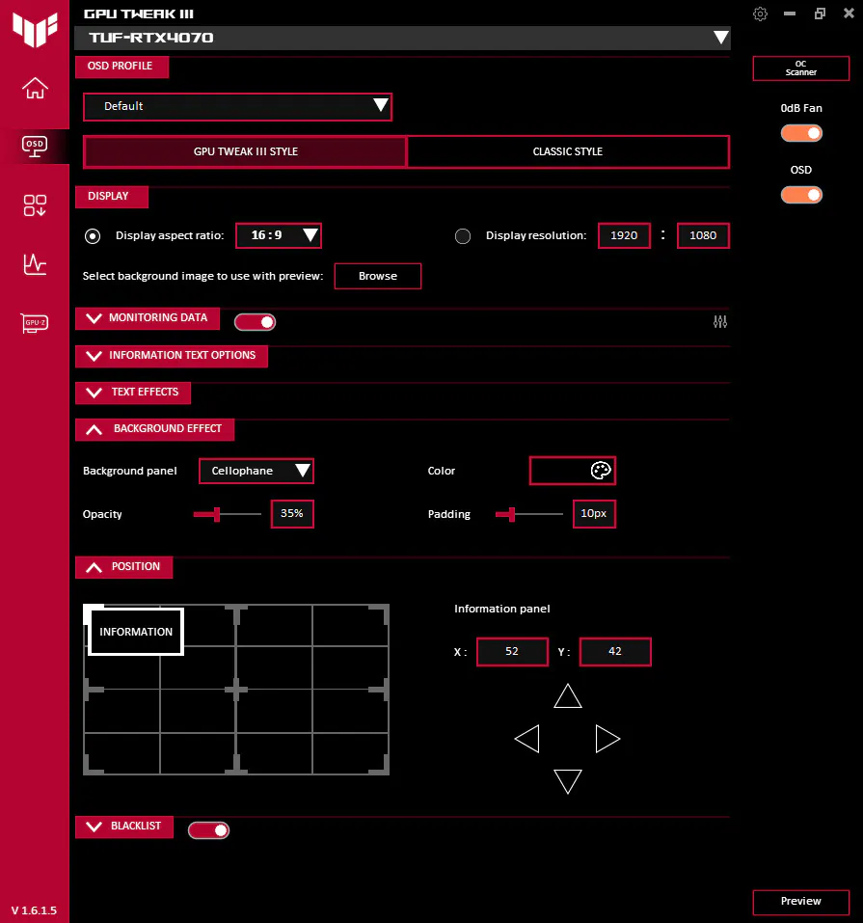Open the Home page in sidebar
The height and width of the screenshot is (923, 863).
(x=35, y=89)
